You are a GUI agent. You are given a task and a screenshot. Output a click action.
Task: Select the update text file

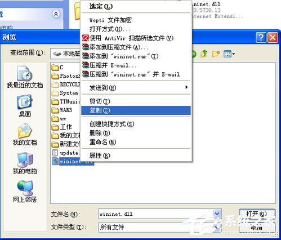66,153
